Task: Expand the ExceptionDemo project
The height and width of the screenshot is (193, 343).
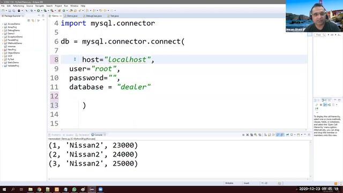Action: (x=3, y=37)
